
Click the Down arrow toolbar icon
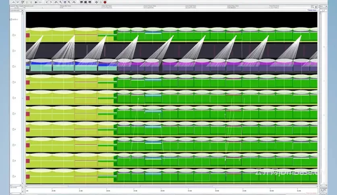pyautogui.click(x=18, y=2)
